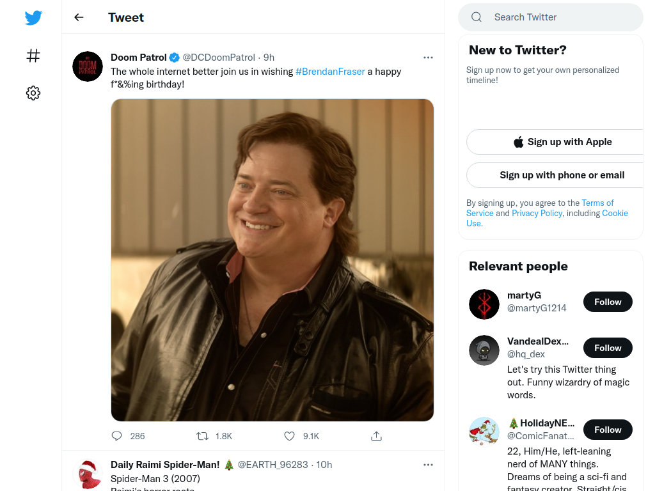The image size is (655, 491).
Task: Open the Privacy Policy link
Action: click(537, 213)
